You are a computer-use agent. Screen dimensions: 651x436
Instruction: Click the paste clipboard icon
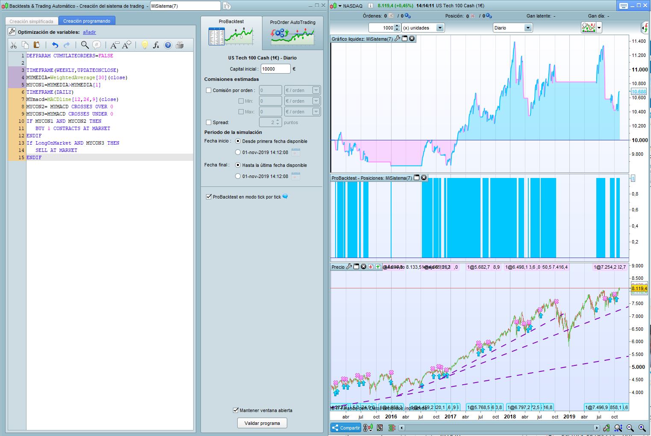pyautogui.click(x=36, y=45)
